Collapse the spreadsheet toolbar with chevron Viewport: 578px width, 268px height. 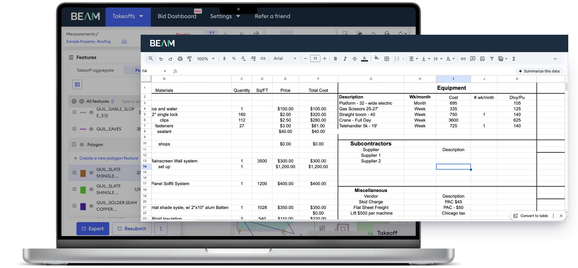click(555, 59)
